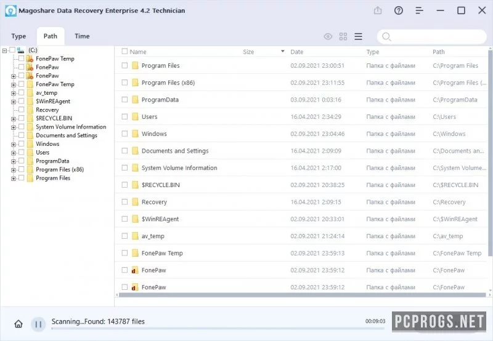
Task: Pause the scanning process
Action: coord(38,324)
